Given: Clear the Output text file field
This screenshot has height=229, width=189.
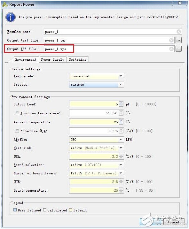Looking at the screenshot, I should [x=171, y=40].
